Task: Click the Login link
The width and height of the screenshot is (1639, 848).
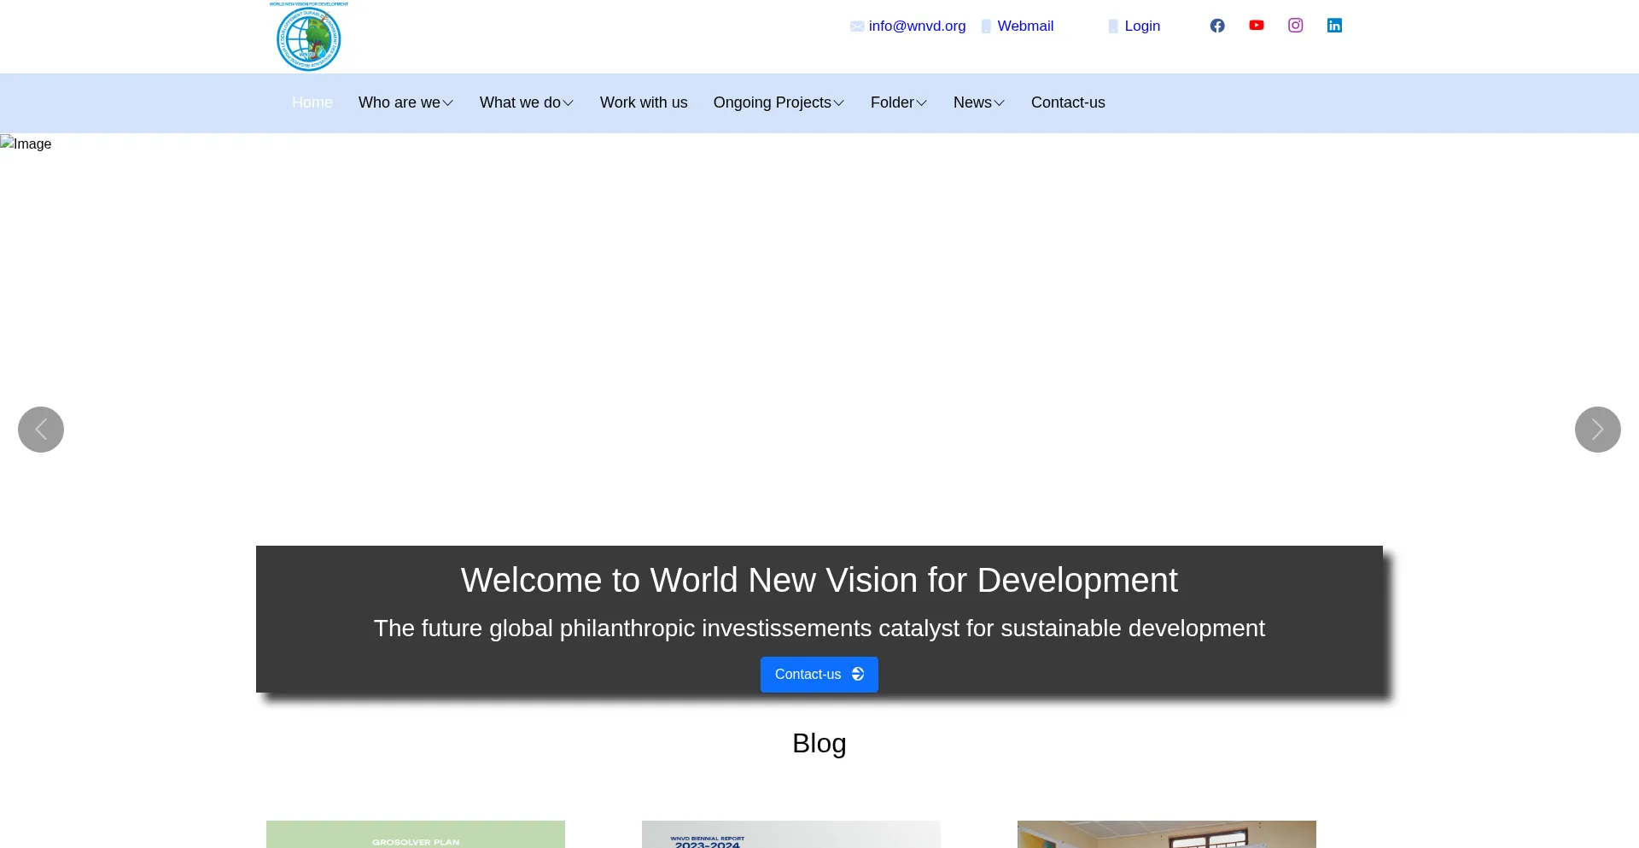Action: pyautogui.click(x=1142, y=26)
